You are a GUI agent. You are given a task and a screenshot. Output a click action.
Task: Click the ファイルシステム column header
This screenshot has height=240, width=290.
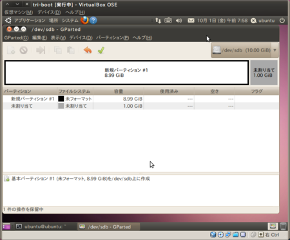coord(75,91)
